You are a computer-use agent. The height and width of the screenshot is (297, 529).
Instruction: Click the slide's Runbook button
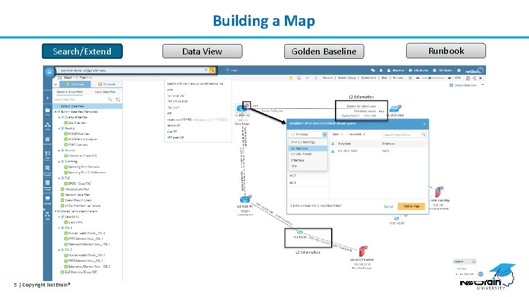coord(446,51)
